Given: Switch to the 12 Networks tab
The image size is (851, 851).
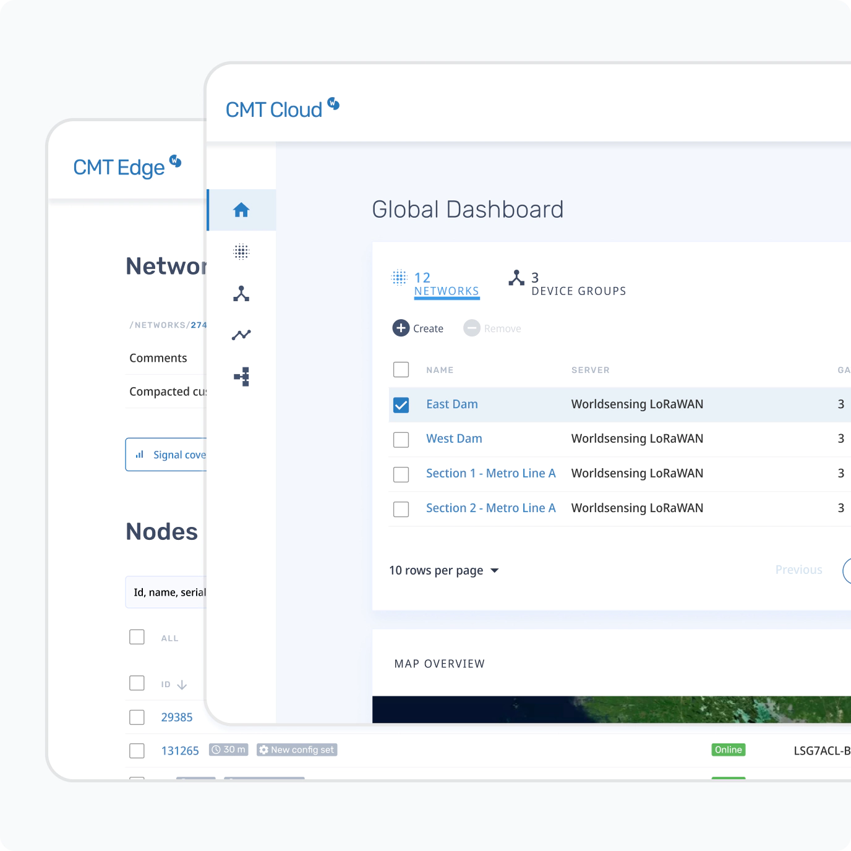Looking at the screenshot, I should coord(446,284).
